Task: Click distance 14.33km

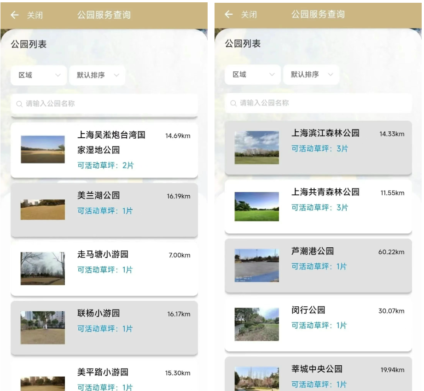Action: click(x=392, y=134)
